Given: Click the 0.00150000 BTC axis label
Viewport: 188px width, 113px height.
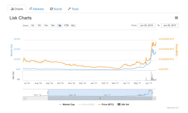Looking at the screenshot, I should click(166, 39).
